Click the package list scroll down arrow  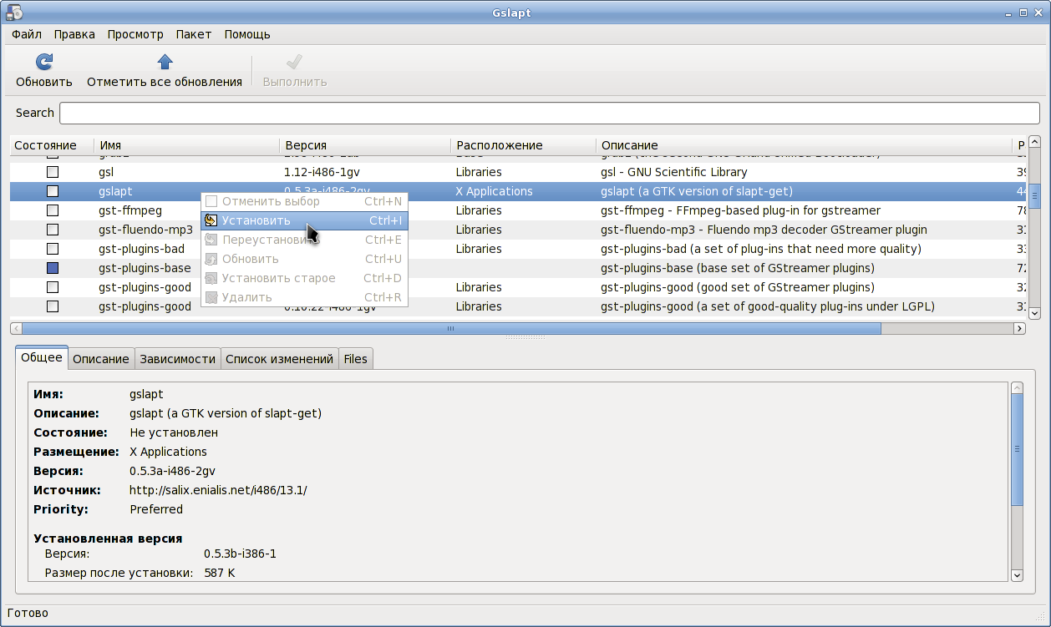pos(1034,312)
